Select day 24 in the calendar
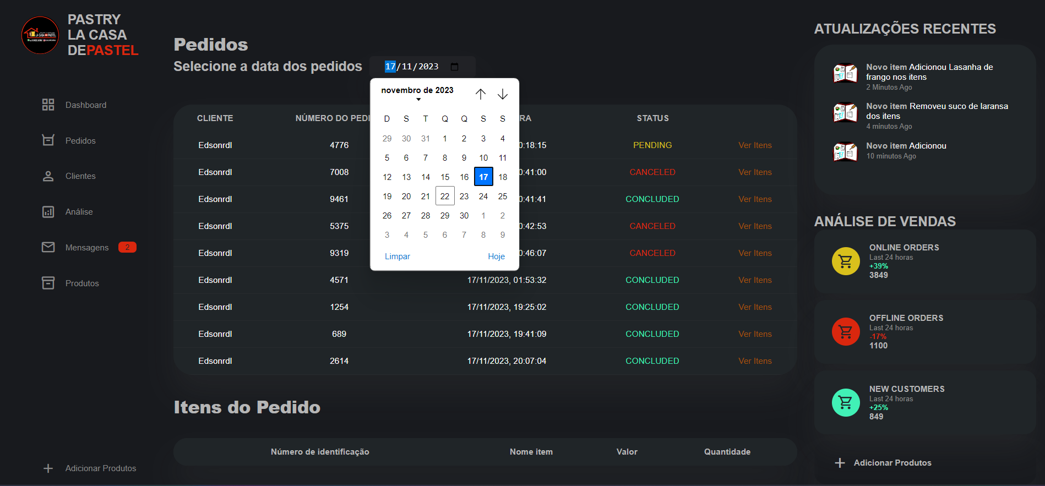 coord(483,196)
